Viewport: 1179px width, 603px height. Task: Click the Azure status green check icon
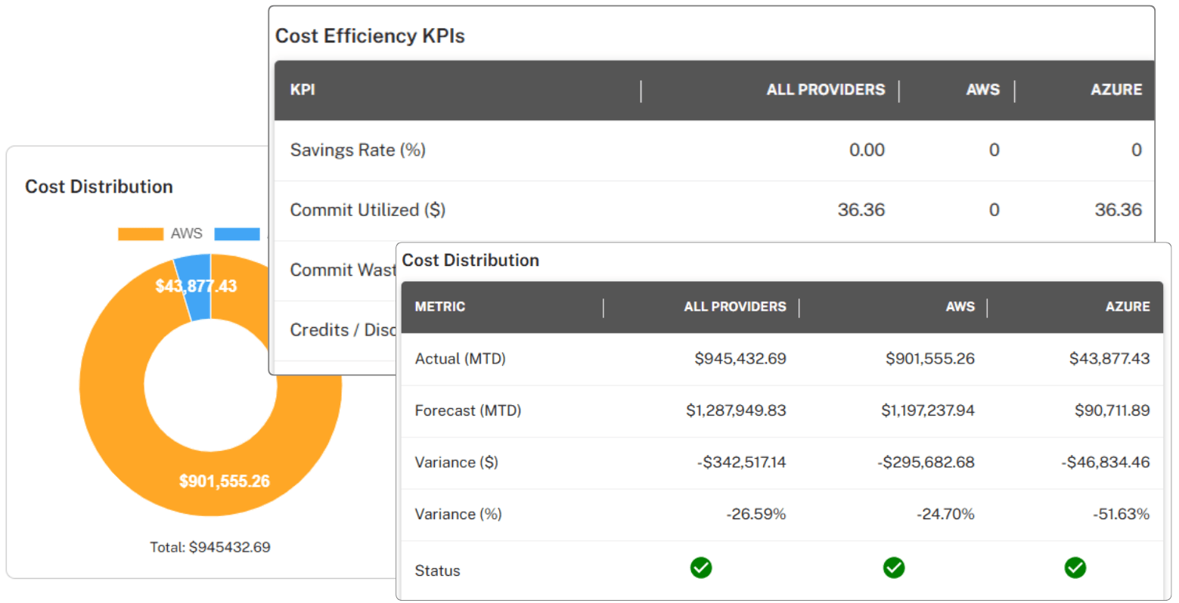(x=1075, y=567)
